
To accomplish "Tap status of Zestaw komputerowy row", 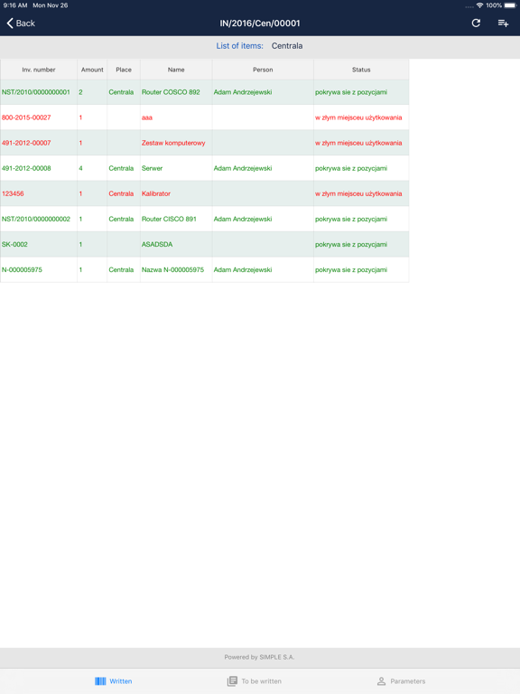I will click(x=358, y=143).
